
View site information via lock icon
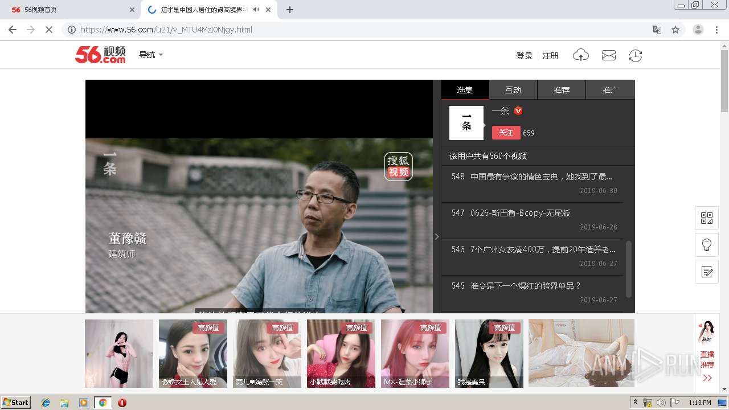71,30
